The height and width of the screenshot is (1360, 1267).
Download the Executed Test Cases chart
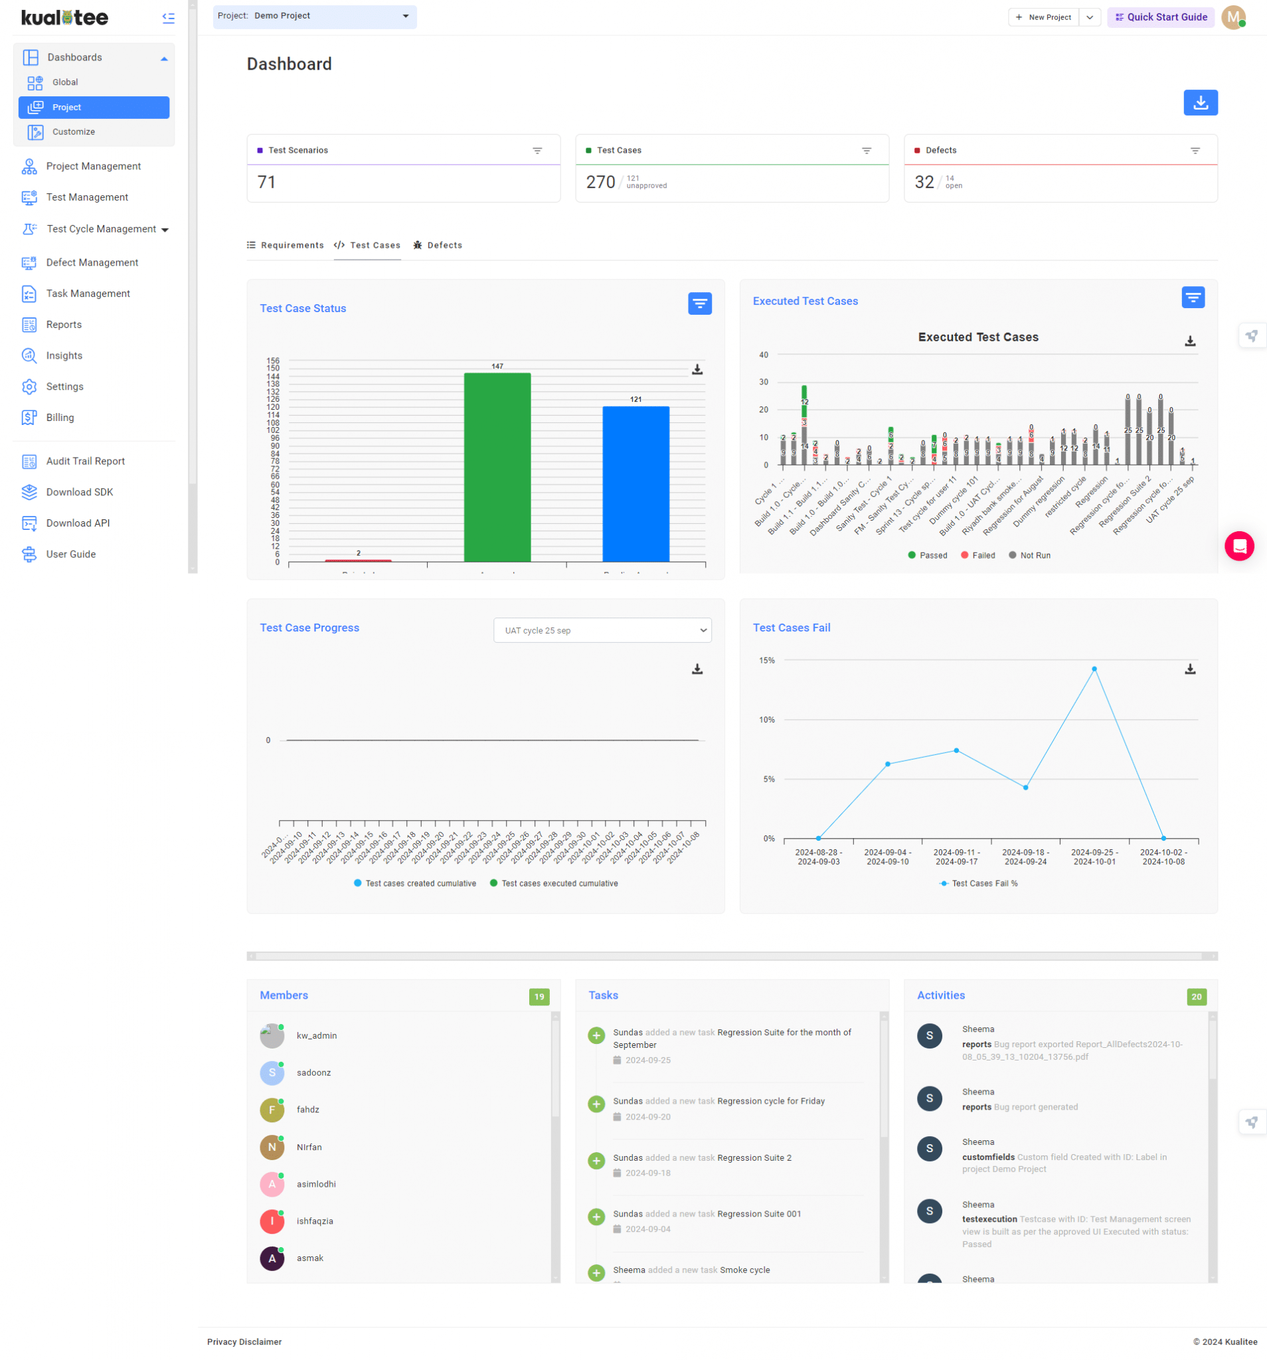tap(1190, 341)
